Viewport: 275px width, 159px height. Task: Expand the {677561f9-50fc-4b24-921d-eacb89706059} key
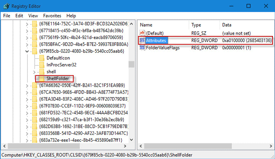(x=27, y=38)
